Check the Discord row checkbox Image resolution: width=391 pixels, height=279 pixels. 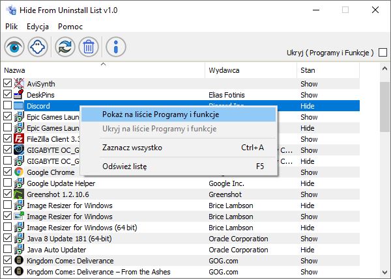[7, 105]
